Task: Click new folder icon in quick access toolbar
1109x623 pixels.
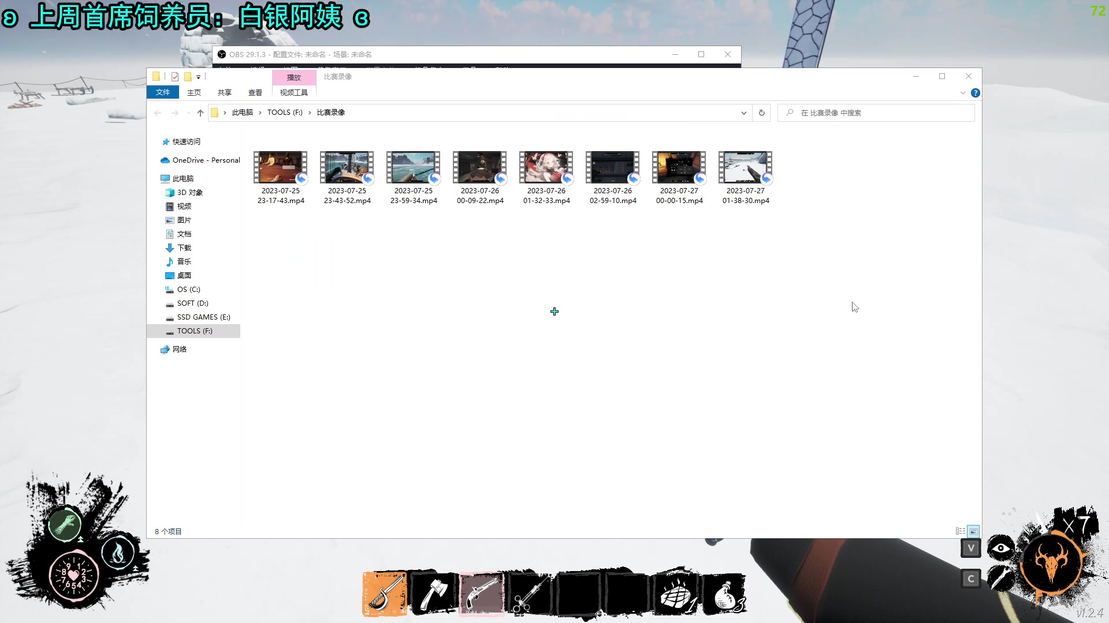Action: point(188,77)
